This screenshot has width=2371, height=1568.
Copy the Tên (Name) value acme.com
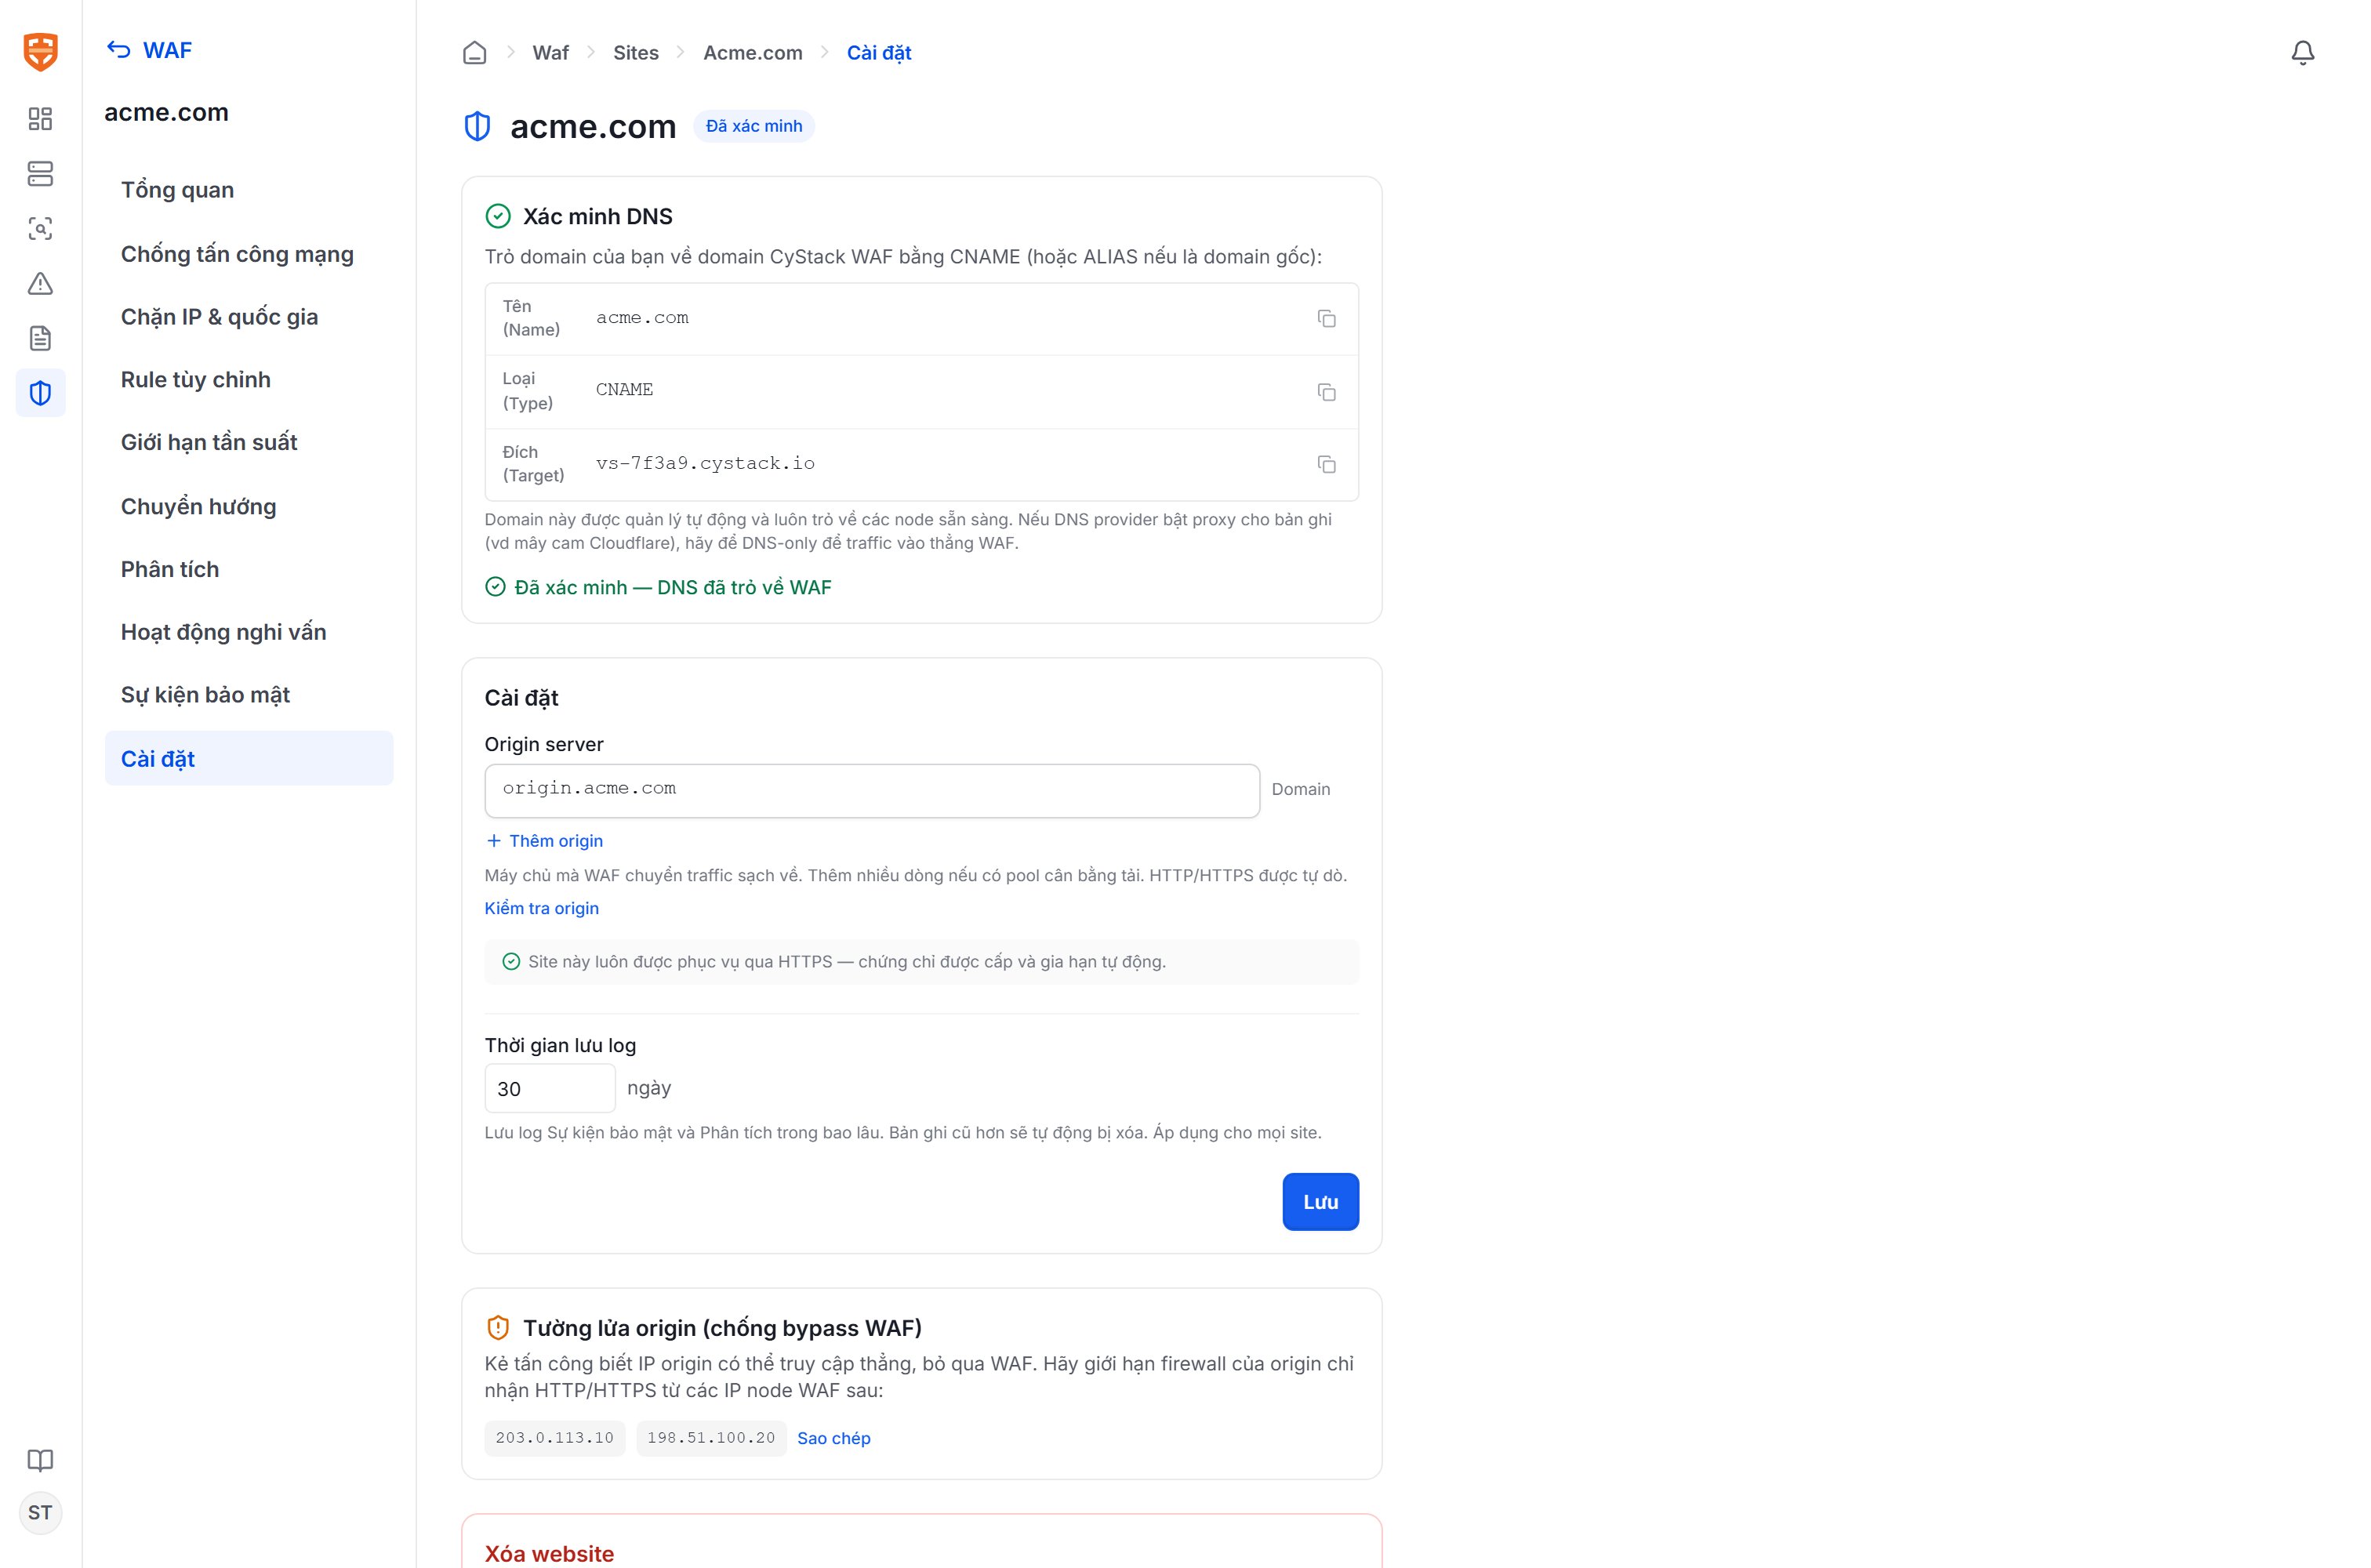tap(1326, 319)
